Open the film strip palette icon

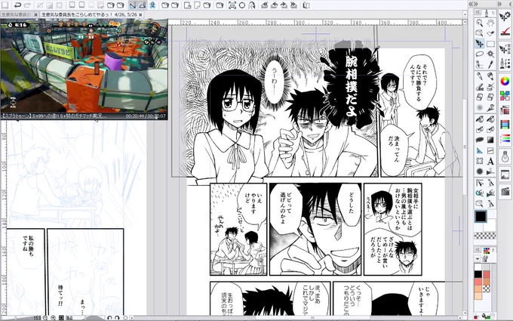tap(505, 125)
